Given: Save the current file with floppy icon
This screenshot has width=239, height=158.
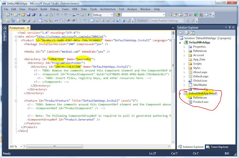Looking at the screenshot, I should pos(28,15).
